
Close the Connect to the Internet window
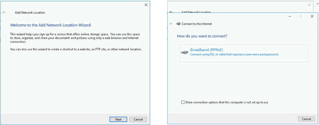[312, 16]
